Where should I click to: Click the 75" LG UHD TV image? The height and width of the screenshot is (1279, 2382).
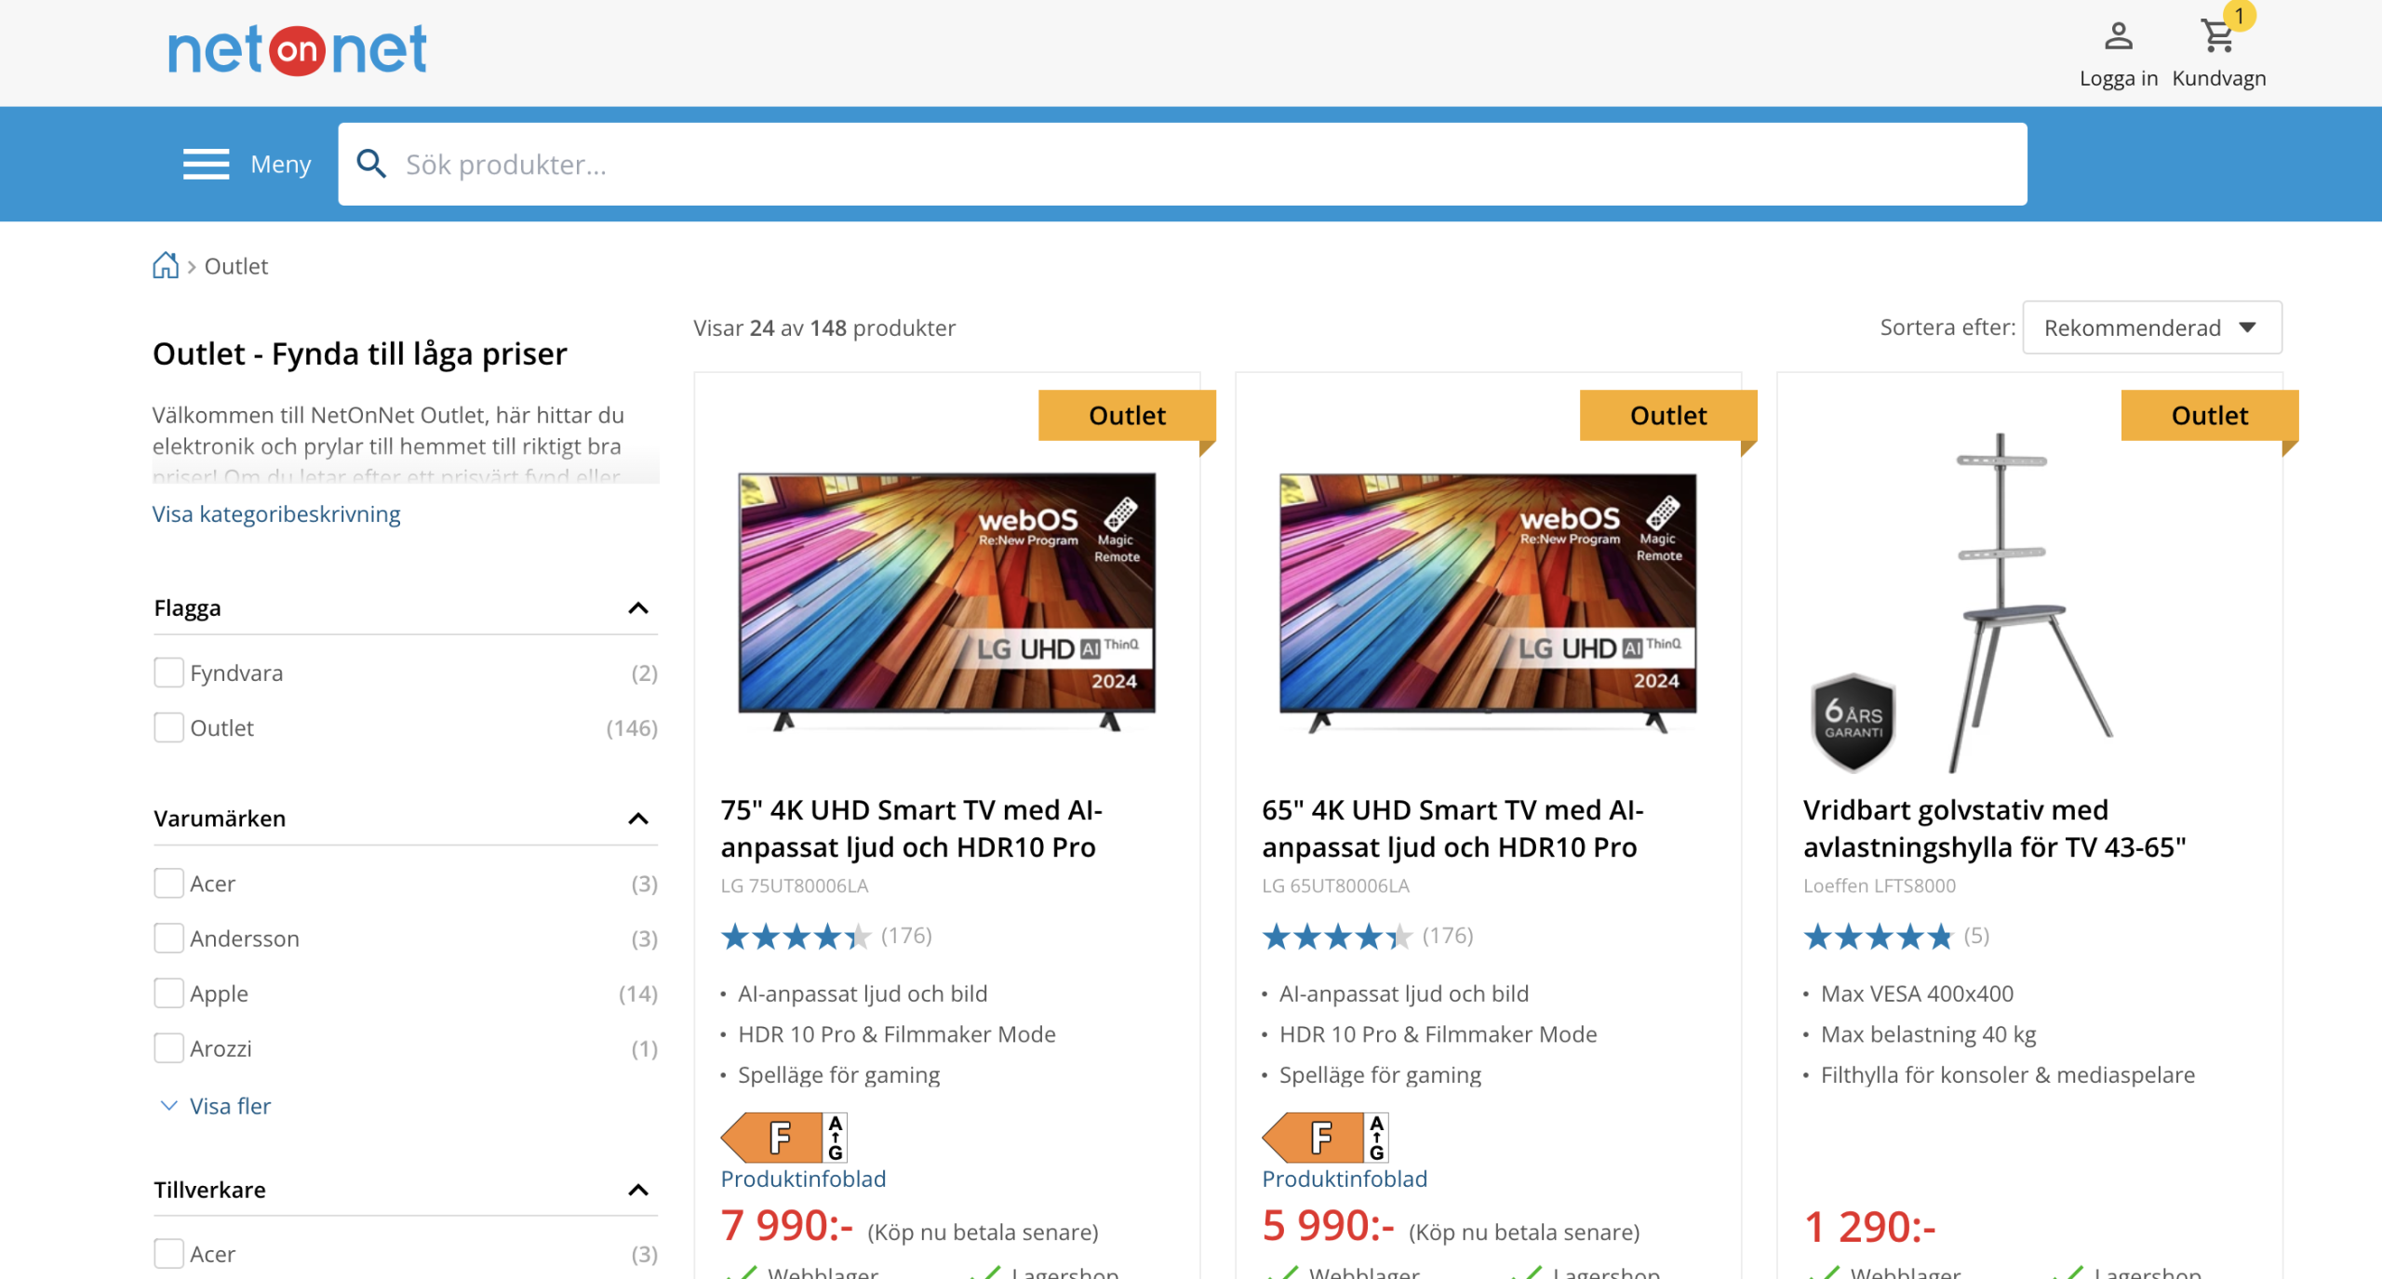[946, 601]
